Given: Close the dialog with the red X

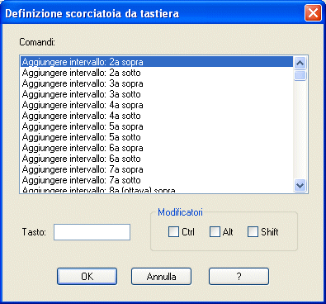Looking at the screenshot, I should (x=313, y=13).
